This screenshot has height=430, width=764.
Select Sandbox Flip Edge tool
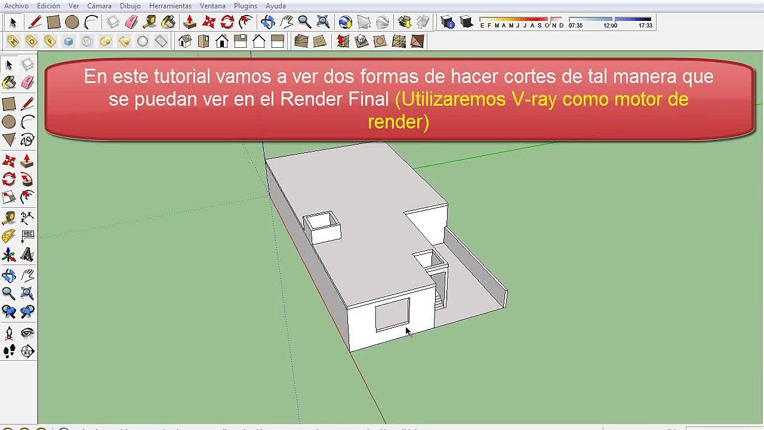(417, 41)
